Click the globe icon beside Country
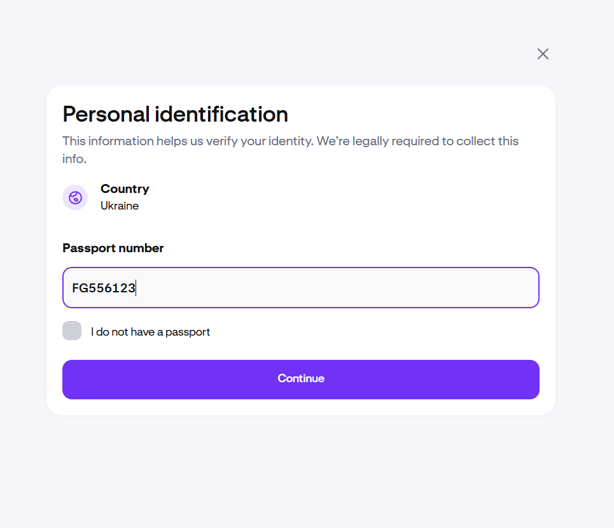The image size is (614, 528). click(75, 197)
